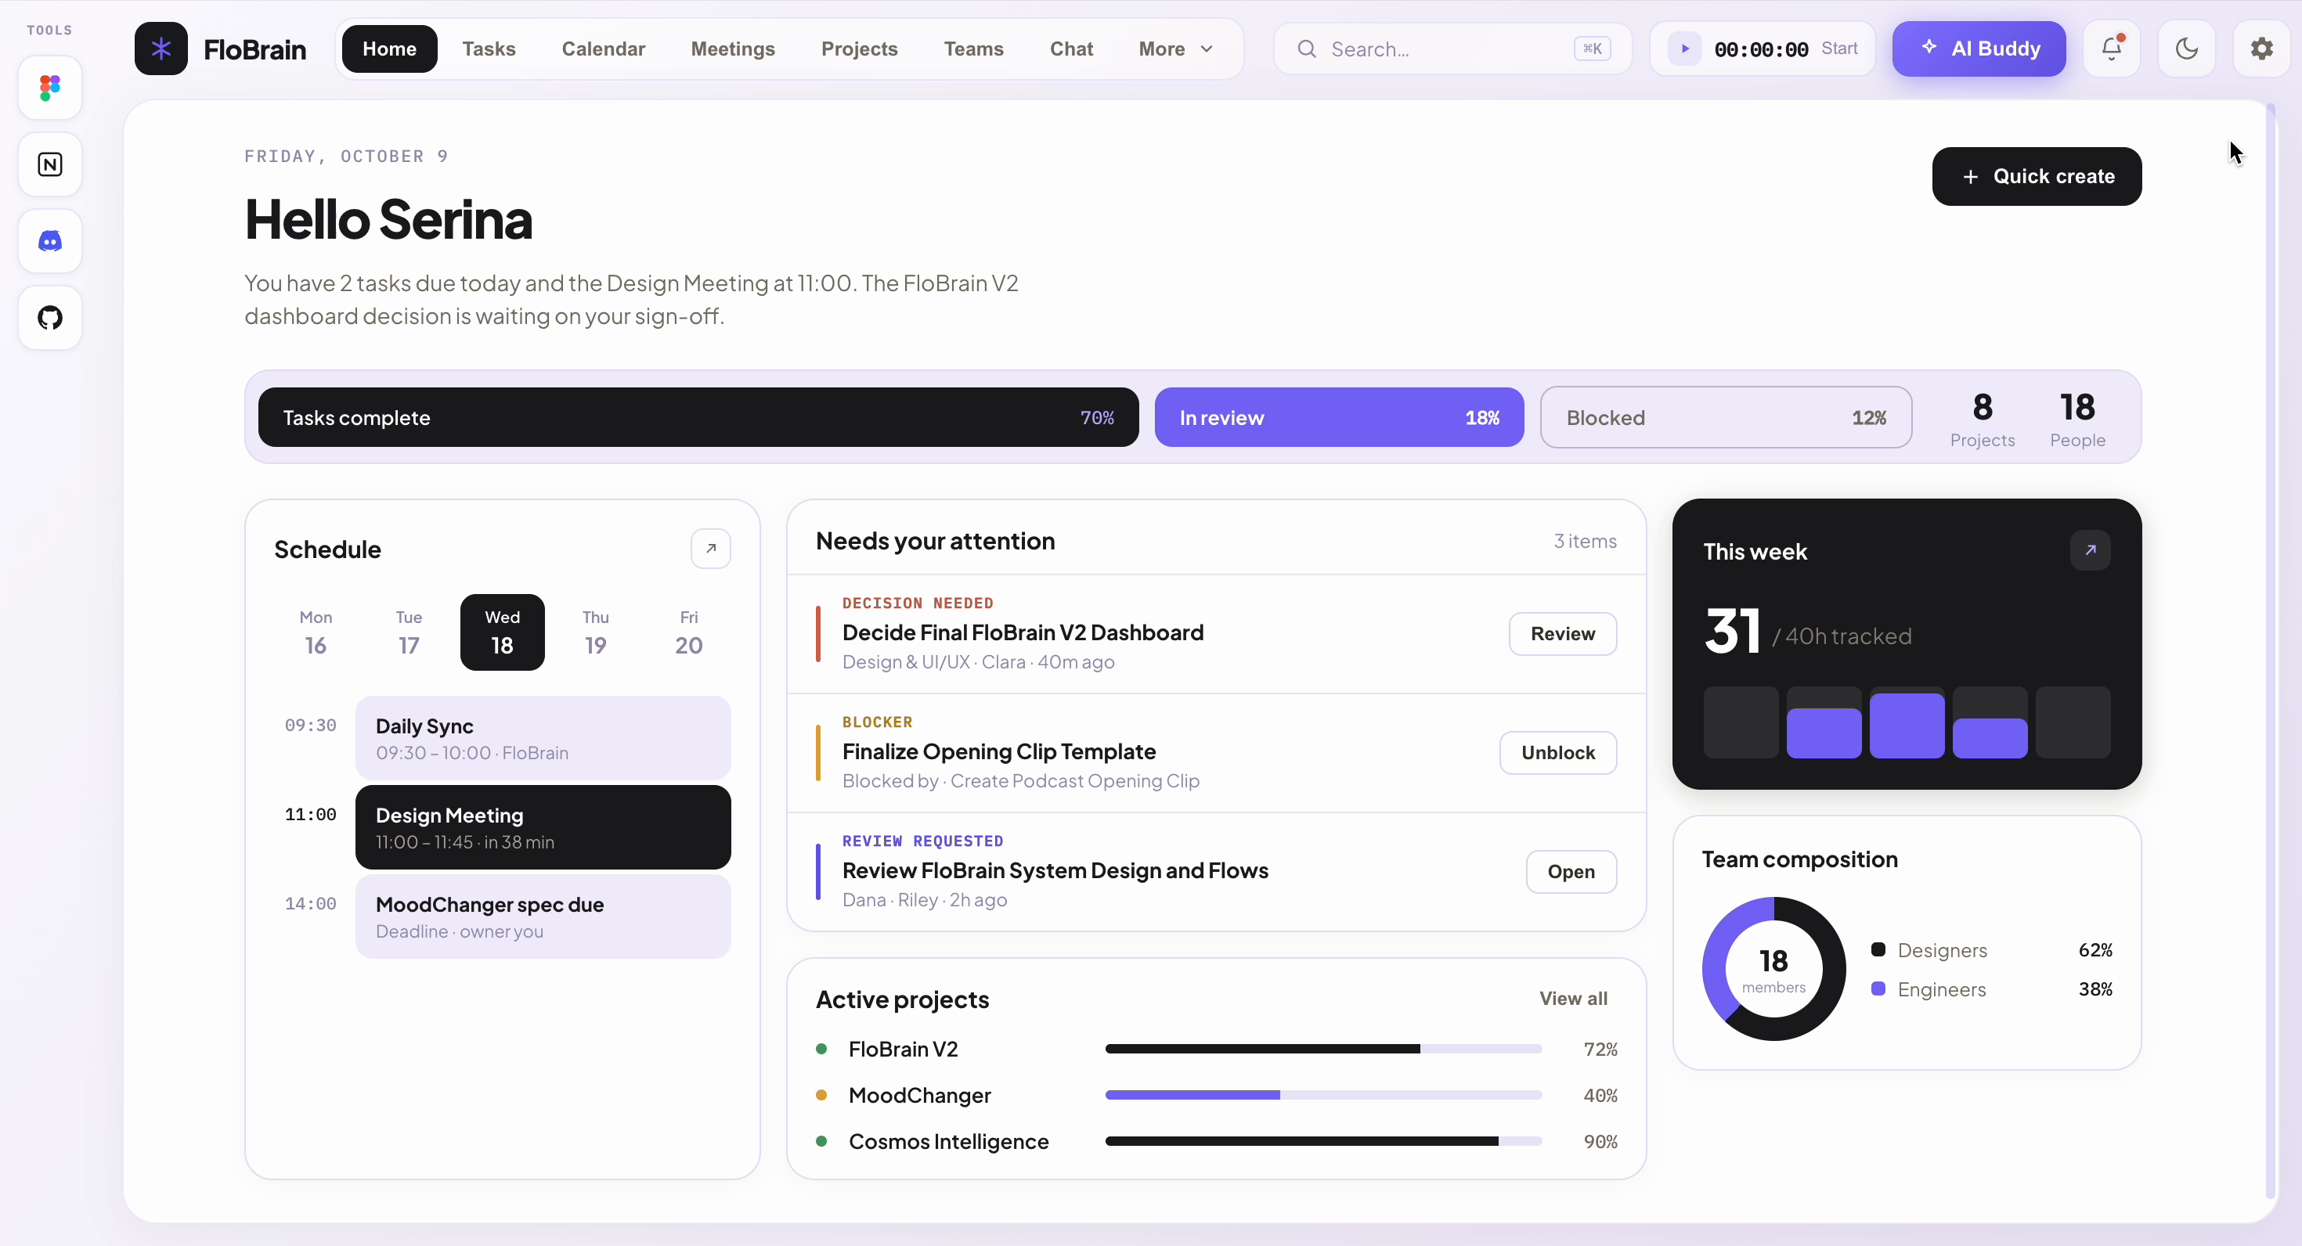Image resolution: width=2302 pixels, height=1246 pixels.
Task: Open the Chat tab
Action: (1071, 49)
